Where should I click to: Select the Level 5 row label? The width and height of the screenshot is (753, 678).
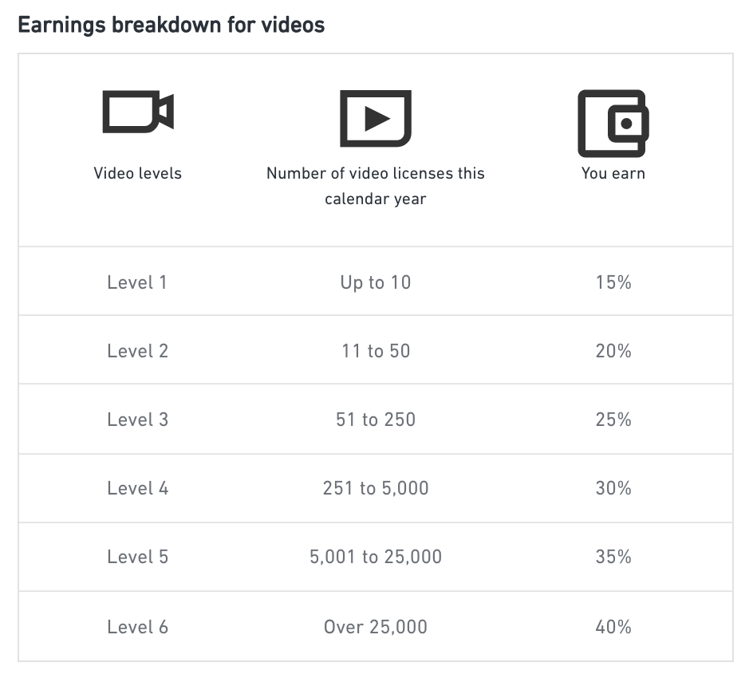tap(137, 557)
